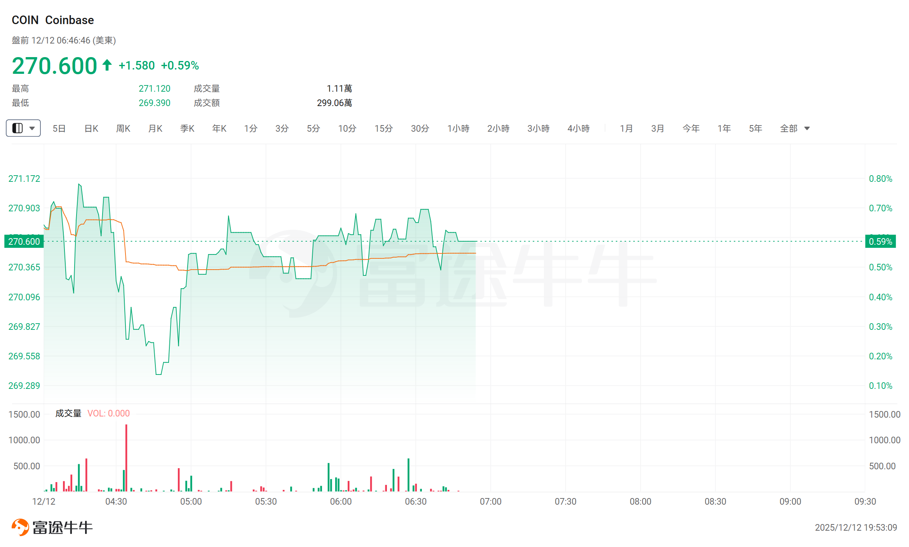
Task: Click the 270.600 current price axis tag
Action: tap(24, 242)
